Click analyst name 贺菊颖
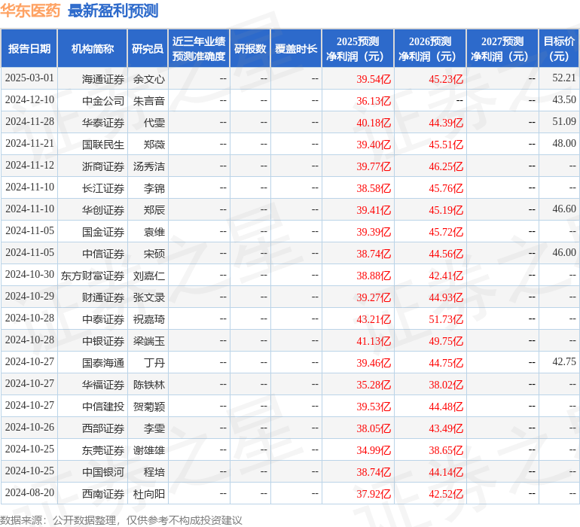This screenshot has height=527, width=580. (148, 406)
